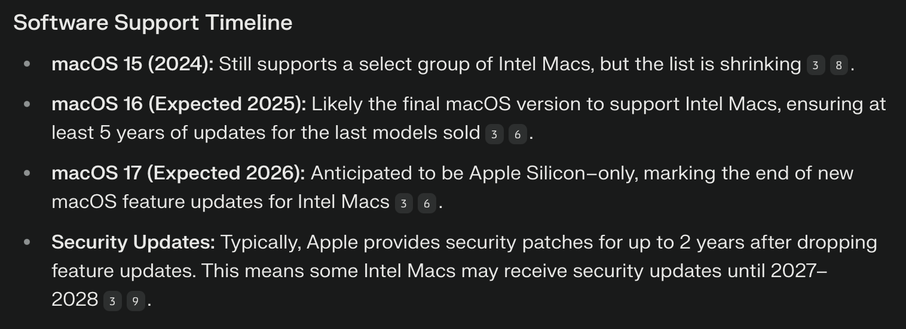The width and height of the screenshot is (906, 329).
Task: Click the bullet point before macOS 16
Action: 27,104
